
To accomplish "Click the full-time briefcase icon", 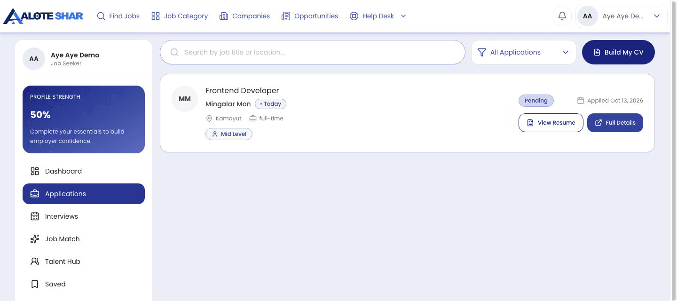I will point(253,119).
